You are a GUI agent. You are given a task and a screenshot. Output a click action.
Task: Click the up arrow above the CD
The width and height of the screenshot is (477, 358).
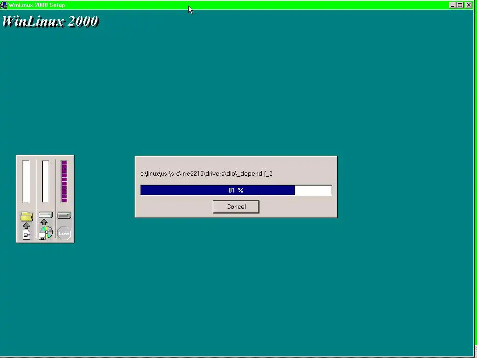pos(44,222)
